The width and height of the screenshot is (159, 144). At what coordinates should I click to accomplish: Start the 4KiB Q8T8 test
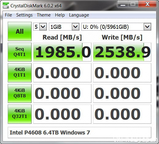(x=20, y=93)
